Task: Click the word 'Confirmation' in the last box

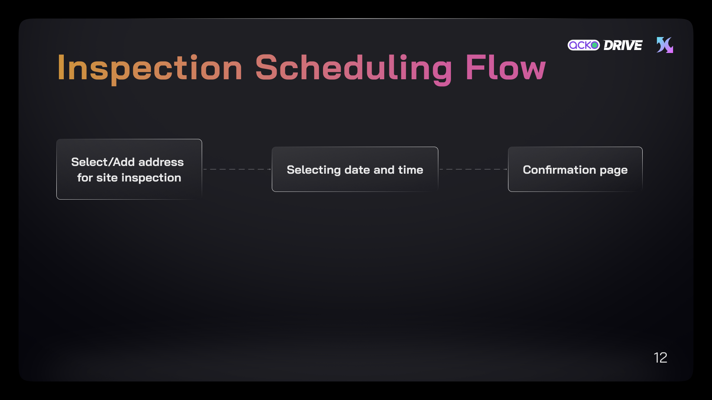Action: (x=559, y=170)
